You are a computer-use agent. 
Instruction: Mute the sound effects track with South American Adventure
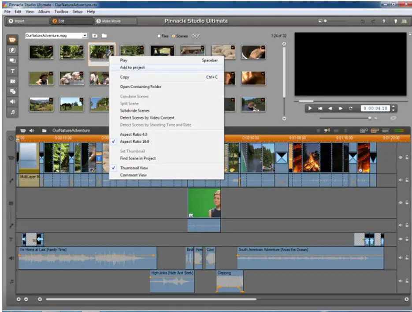(401, 258)
